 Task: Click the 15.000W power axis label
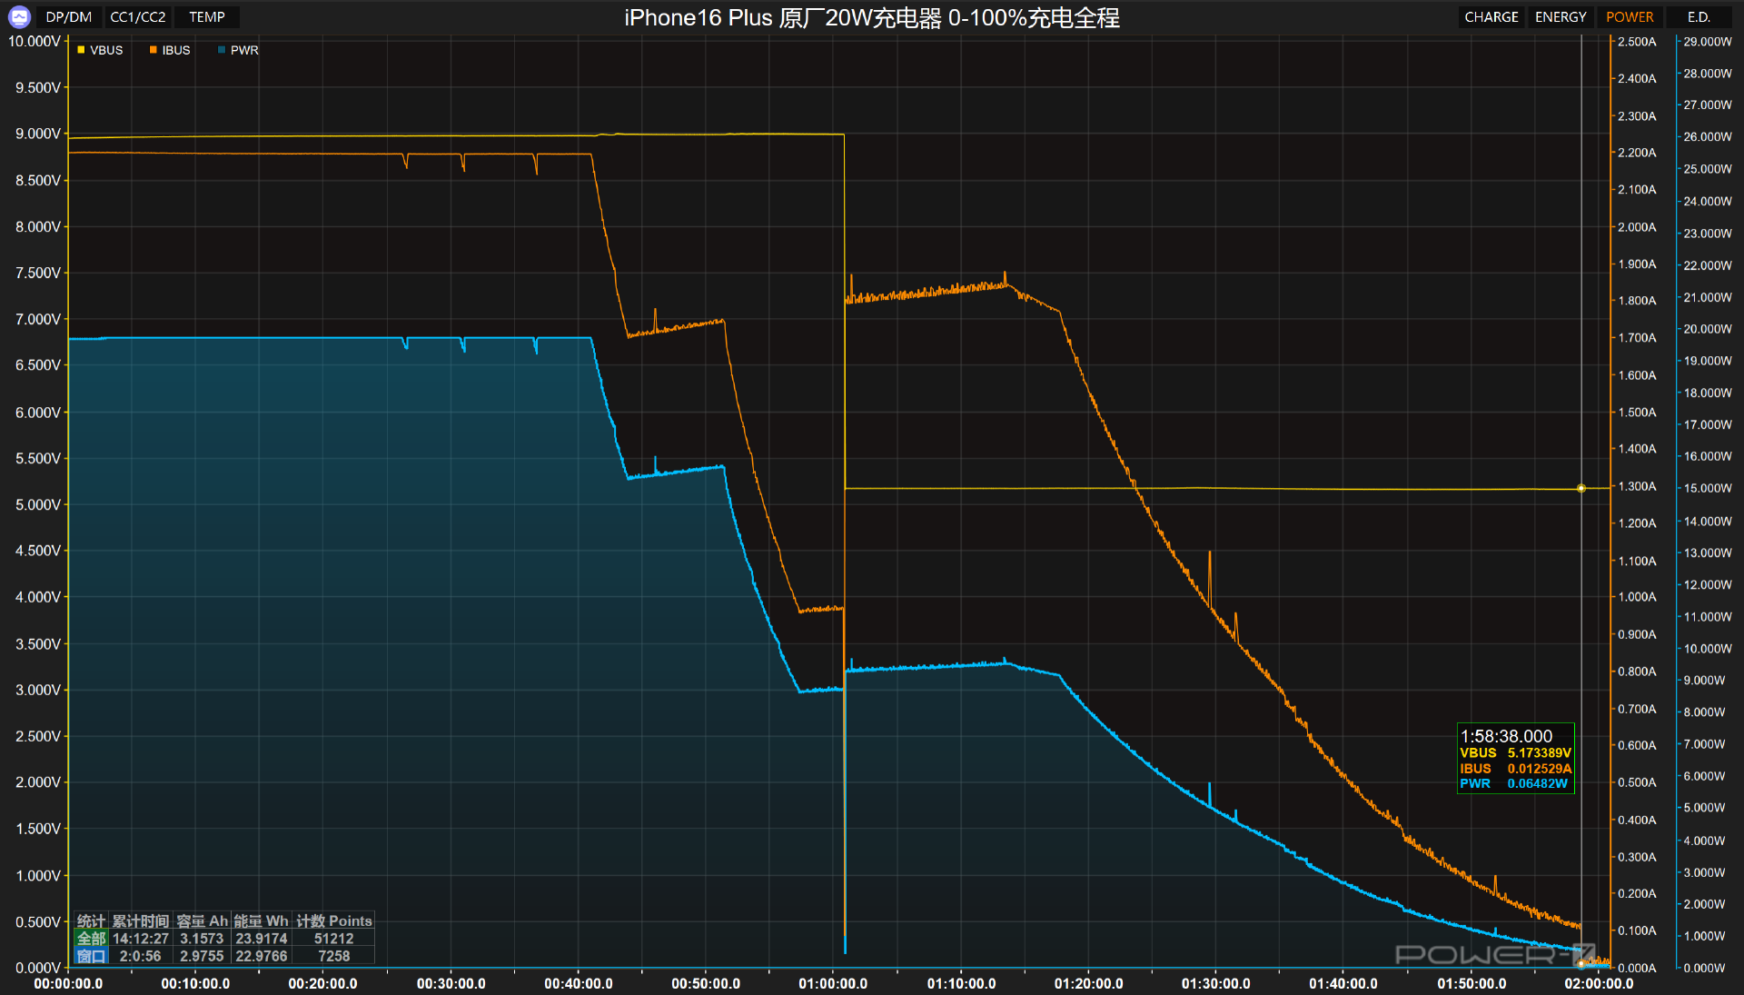[1708, 488]
